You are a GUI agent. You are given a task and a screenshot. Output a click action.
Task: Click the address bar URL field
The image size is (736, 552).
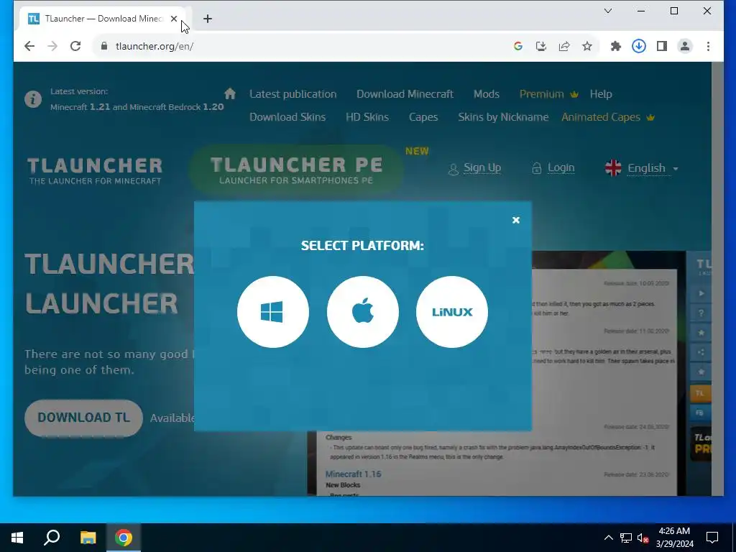tap(300, 46)
